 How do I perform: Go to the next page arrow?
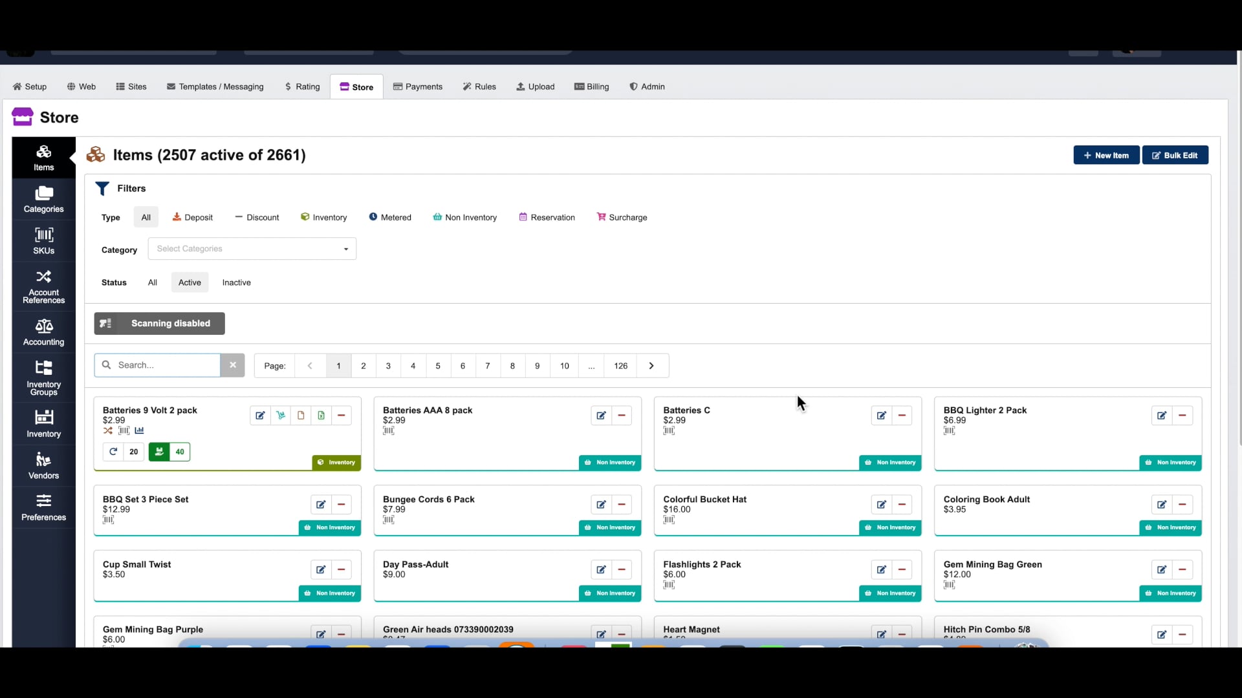(652, 366)
